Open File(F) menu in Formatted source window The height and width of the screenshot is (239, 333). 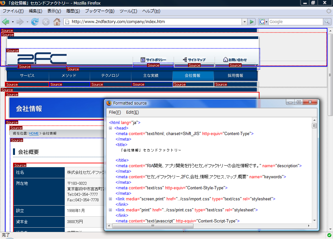115,112
